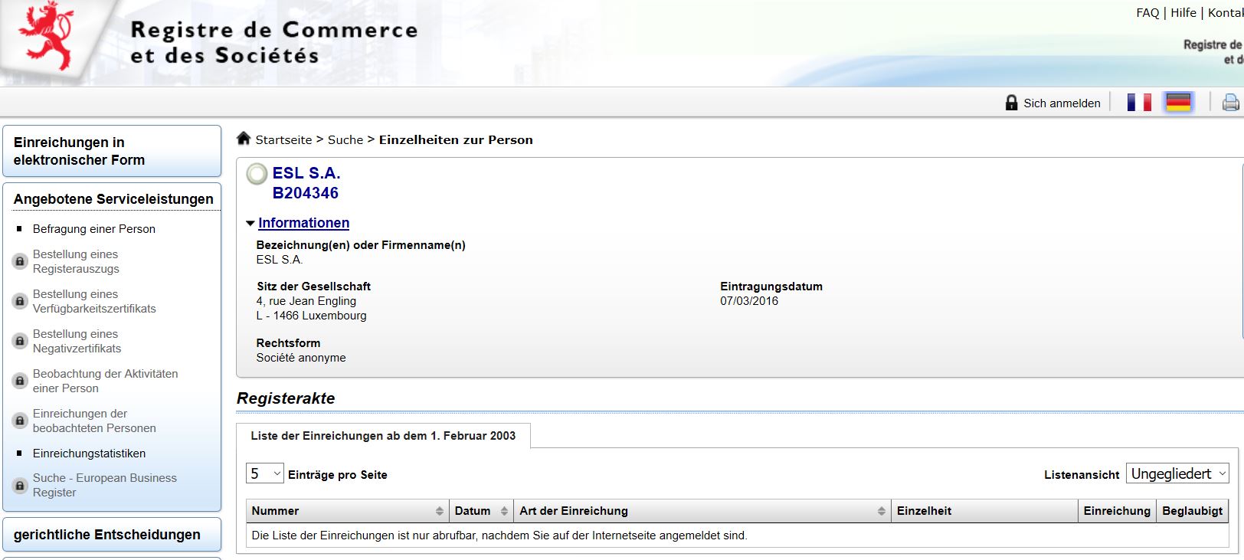Click Bestellung eines Registerauszugs
Viewport: 1244px width, 560px height.
click(x=76, y=261)
